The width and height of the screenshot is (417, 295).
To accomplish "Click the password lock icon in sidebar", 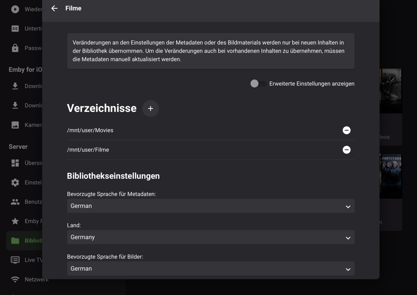I will [x=15, y=48].
